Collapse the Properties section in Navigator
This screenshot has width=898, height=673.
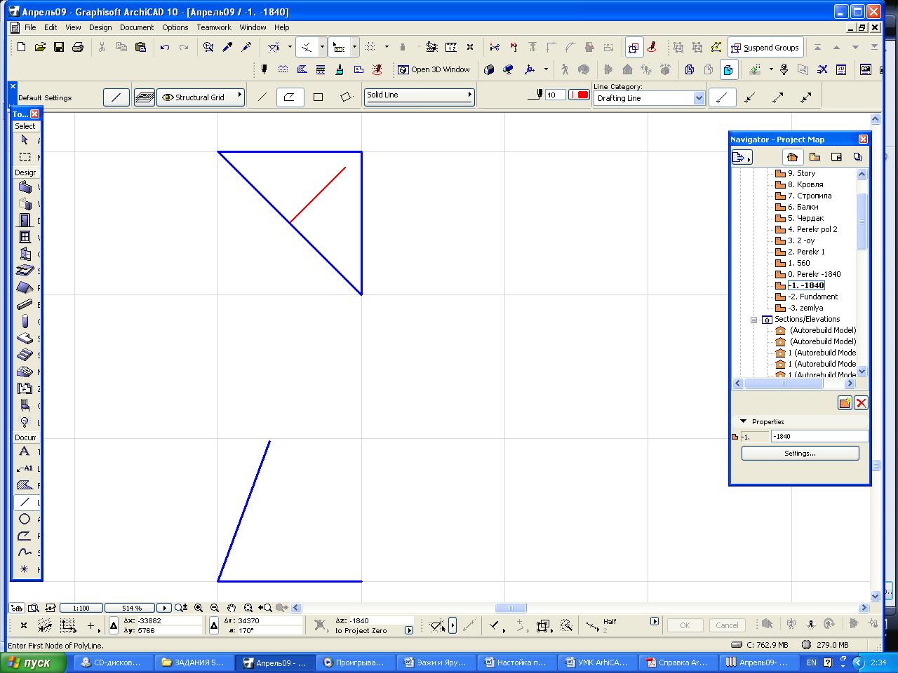(x=744, y=421)
